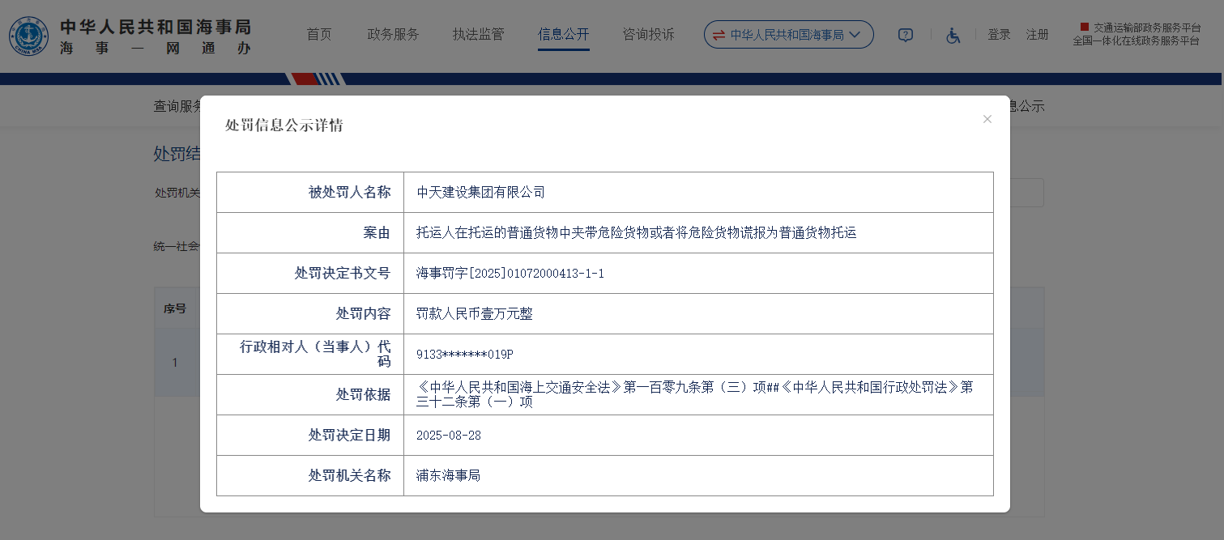Open 交通运输部政务服务平台 link
Image resolution: width=1224 pixels, height=540 pixels.
point(1147,28)
